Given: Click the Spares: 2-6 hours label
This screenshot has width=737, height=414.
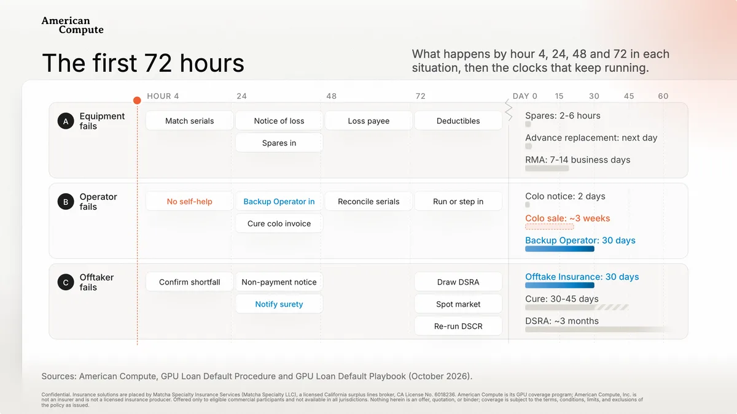Looking at the screenshot, I should pos(563,115).
